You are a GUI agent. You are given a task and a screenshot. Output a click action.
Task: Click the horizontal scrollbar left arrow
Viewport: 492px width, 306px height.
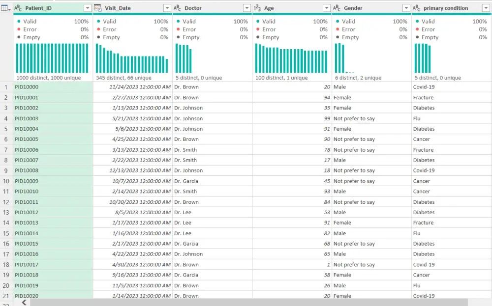24,302
